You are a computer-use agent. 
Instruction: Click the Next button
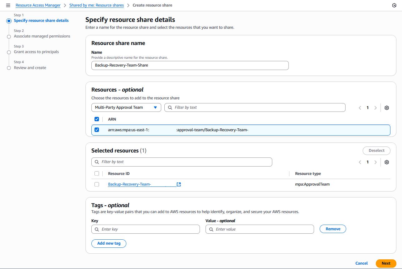386,263
